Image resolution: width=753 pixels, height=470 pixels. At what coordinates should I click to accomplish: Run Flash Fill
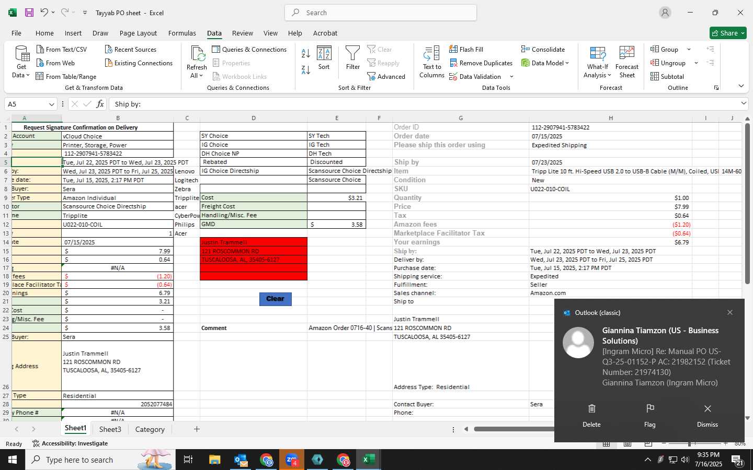point(466,49)
